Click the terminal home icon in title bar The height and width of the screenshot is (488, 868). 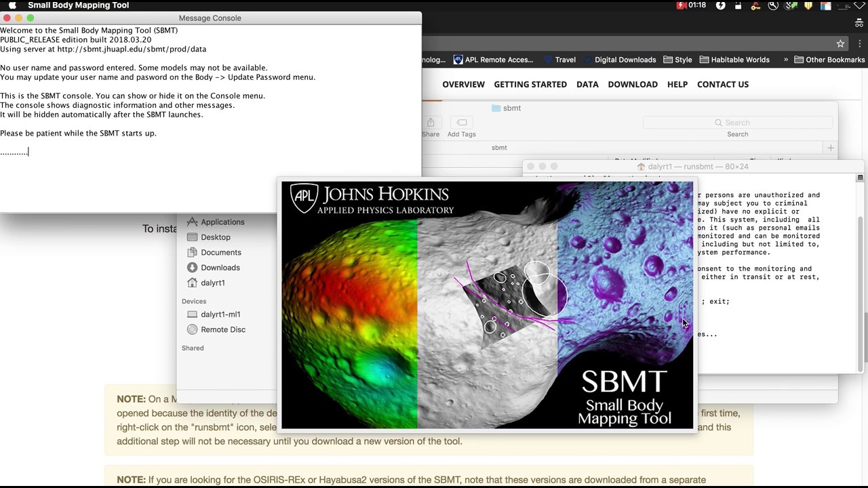point(642,166)
